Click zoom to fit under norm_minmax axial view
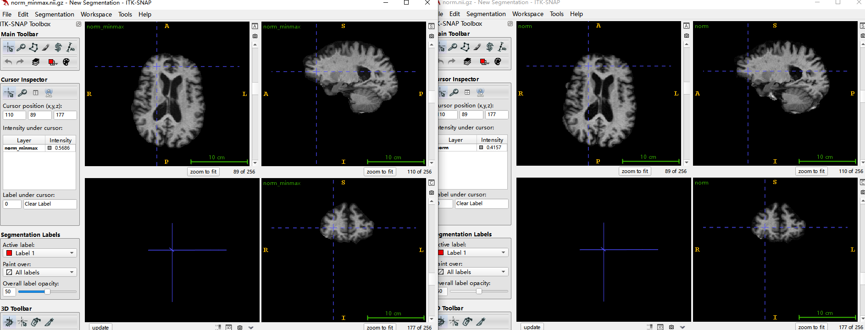Screen dimensions: 865x330 click(203, 172)
